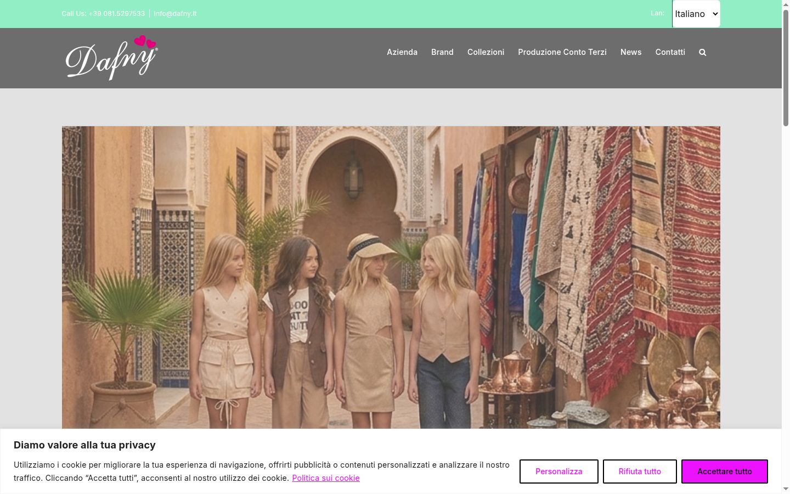This screenshot has width=790, height=494.
Task: Open the Brand menu item
Action: (442, 52)
